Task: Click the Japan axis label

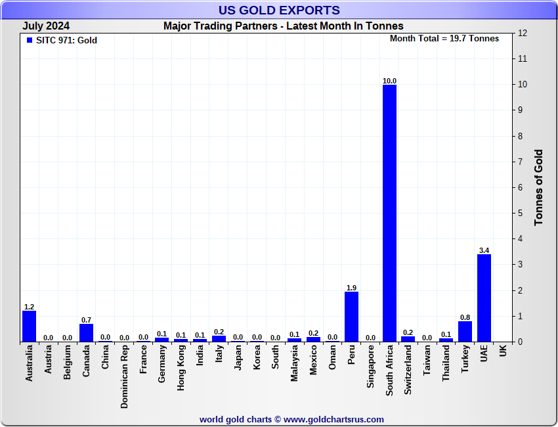Action: [x=238, y=357]
